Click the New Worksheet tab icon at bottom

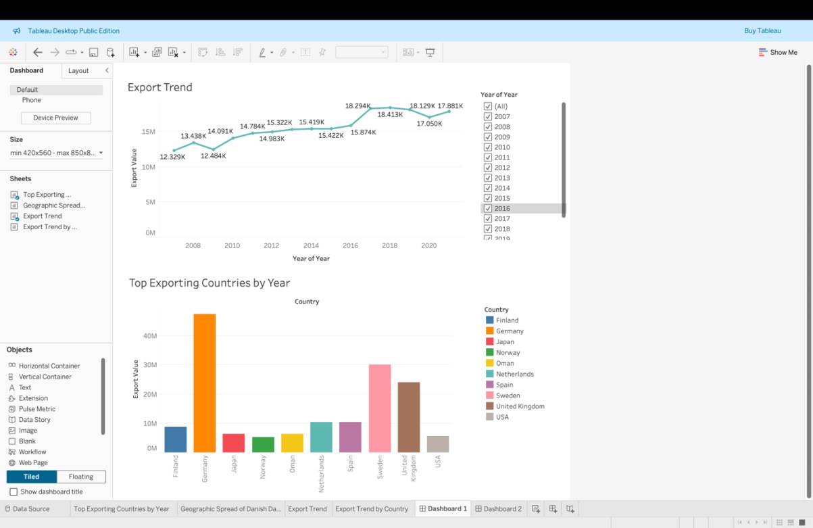pos(536,508)
